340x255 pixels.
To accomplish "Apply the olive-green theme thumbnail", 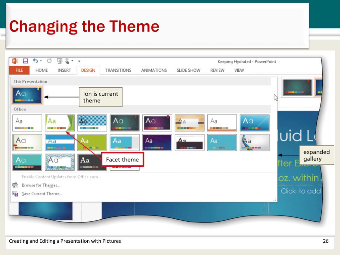I will click(x=92, y=142).
